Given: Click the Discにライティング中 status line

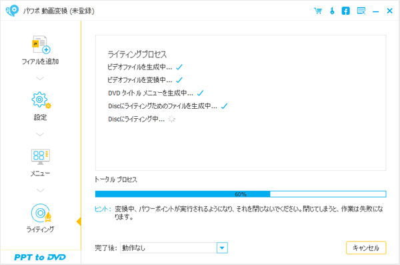Looking at the screenshot, I should point(136,119).
